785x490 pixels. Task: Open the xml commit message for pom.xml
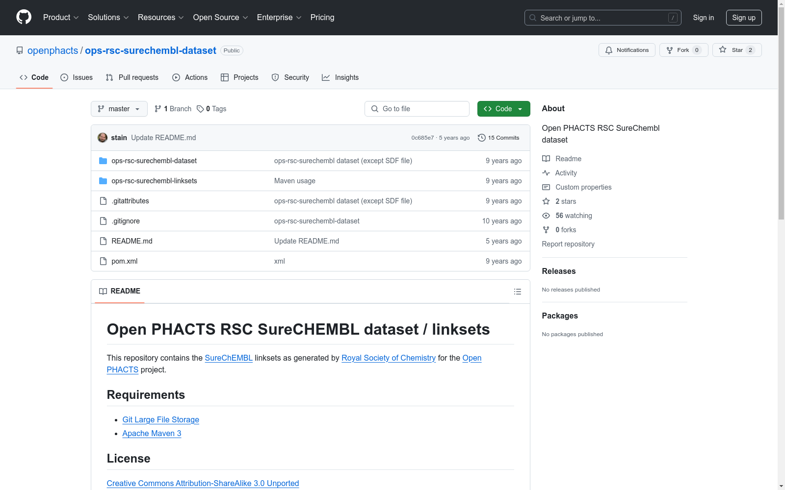tap(280, 261)
